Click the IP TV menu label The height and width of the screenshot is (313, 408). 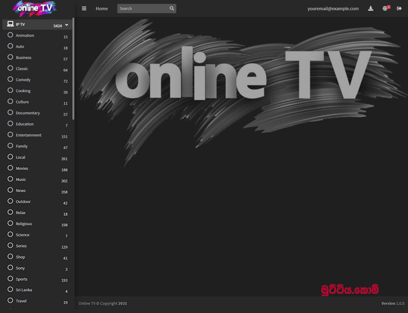(20, 24)
